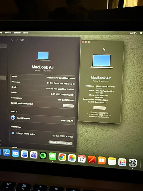Open Books app in dock
The height and width of the screenshot is (191, 143).
click(x=102, y=160)
